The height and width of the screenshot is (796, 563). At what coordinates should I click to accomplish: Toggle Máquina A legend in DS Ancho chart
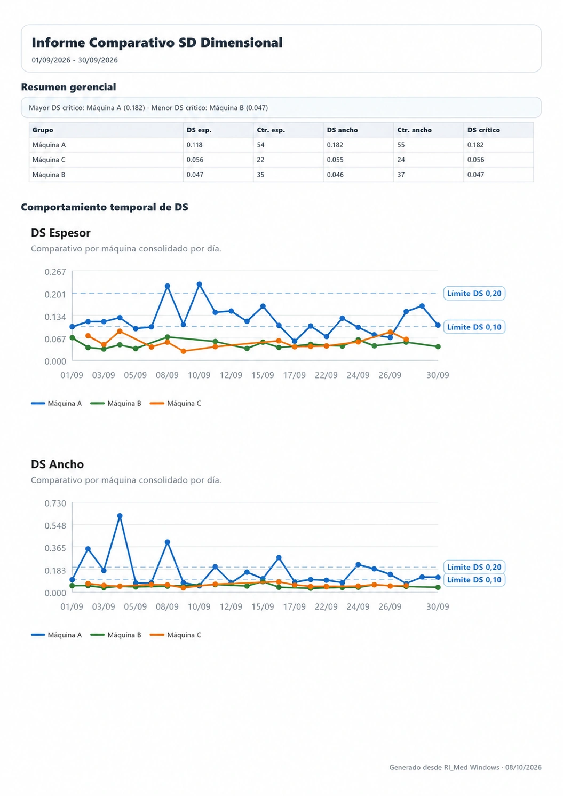[57, 635]
